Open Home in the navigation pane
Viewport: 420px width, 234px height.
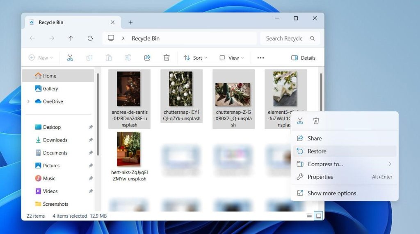tap(58, 76)
